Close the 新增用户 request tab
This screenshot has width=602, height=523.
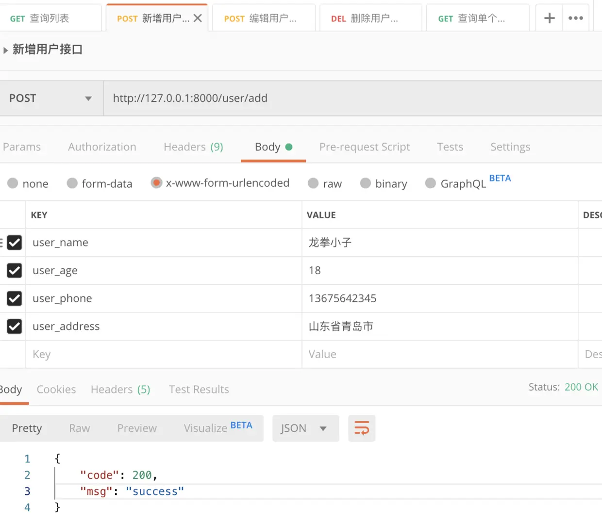(197, 17)
